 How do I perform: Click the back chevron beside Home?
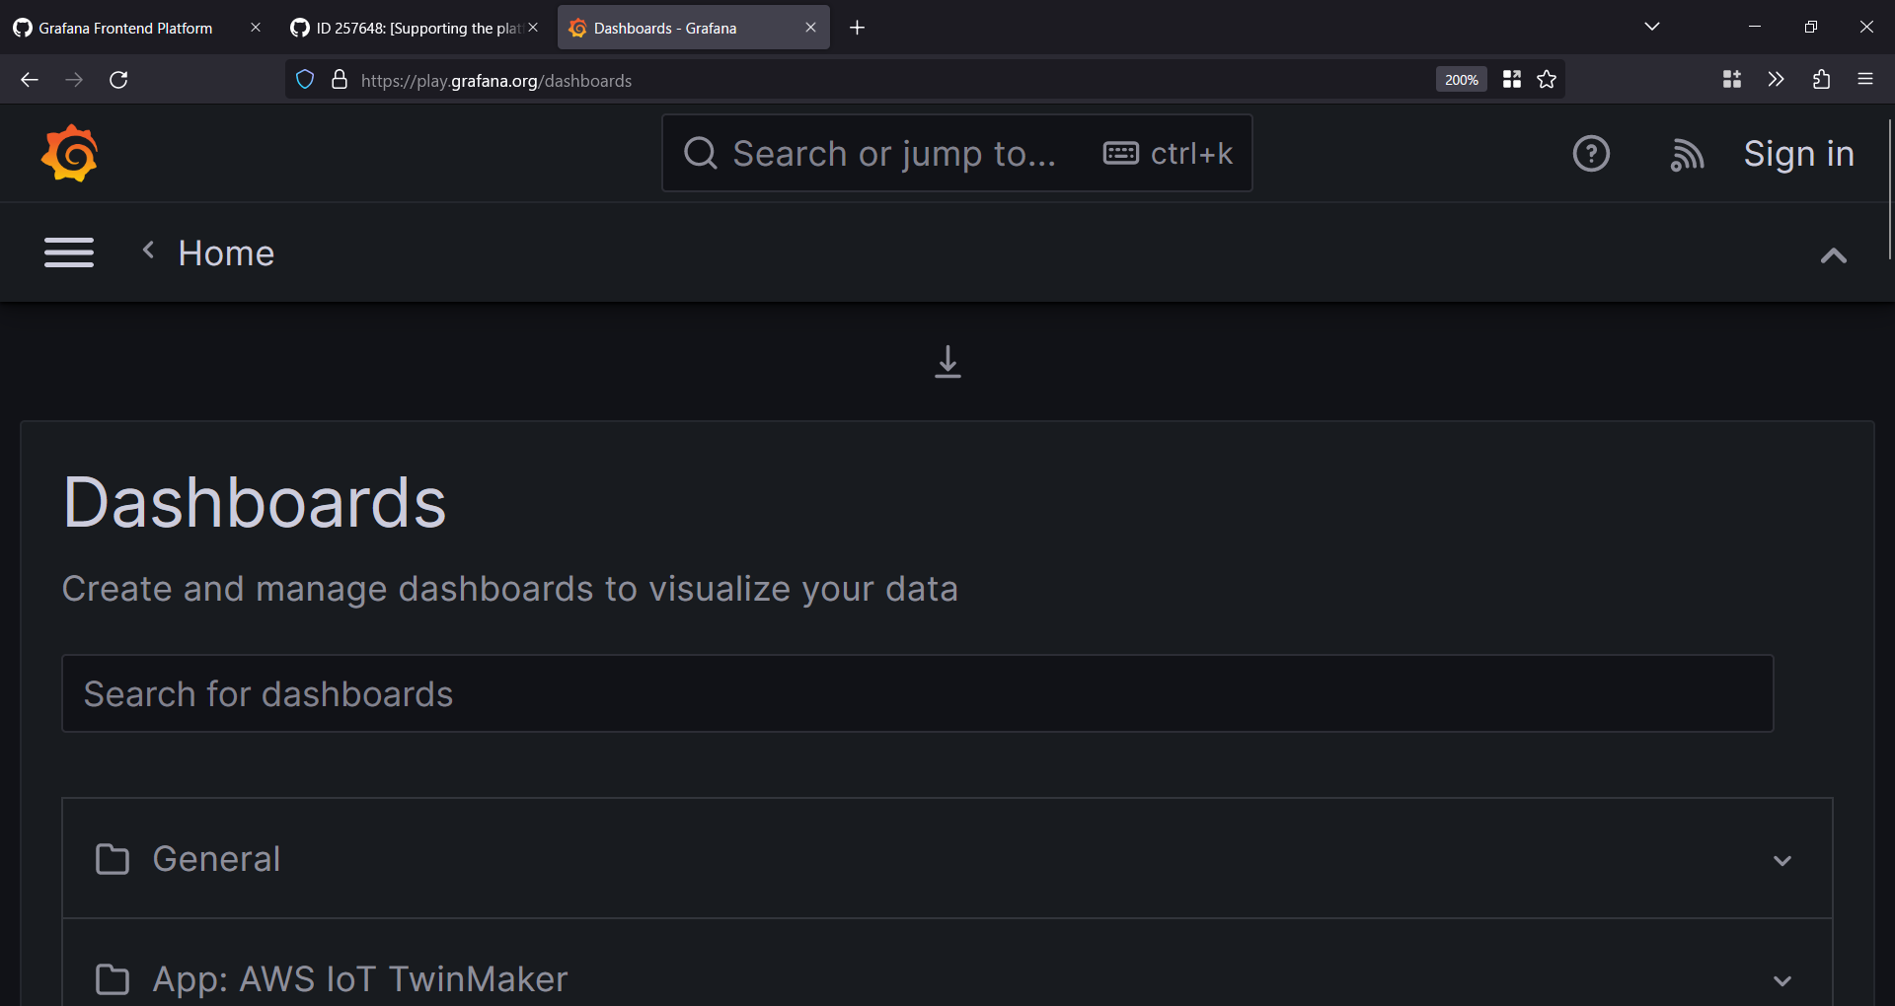point(148,251)
